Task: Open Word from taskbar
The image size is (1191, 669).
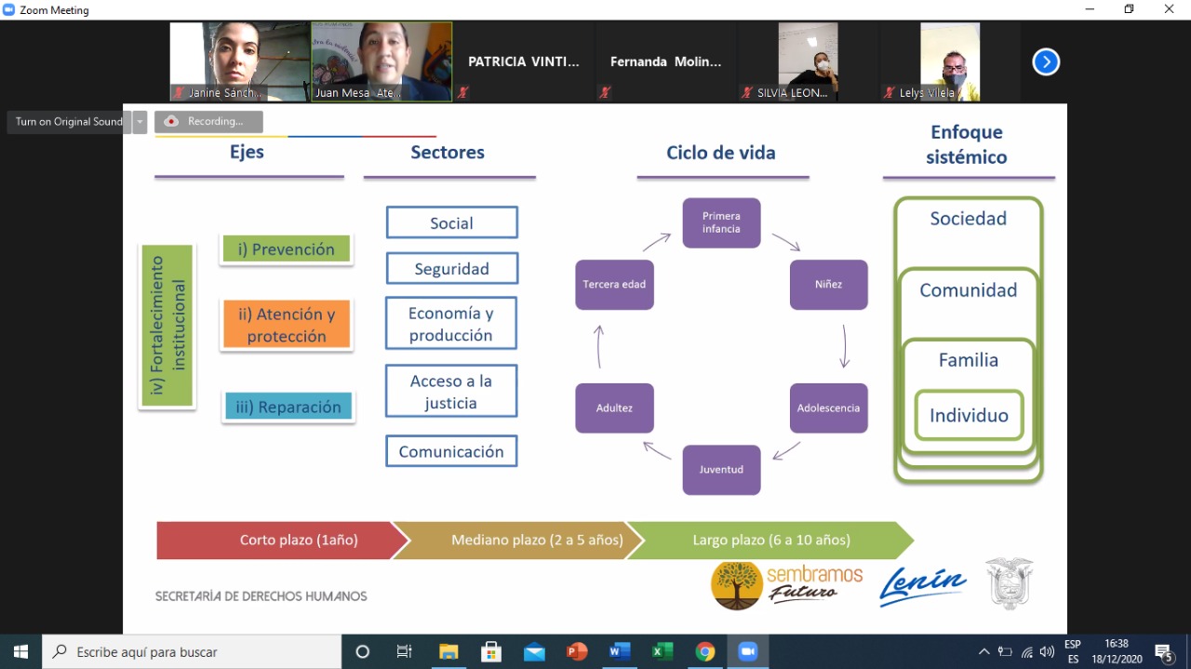Action: click(x=620, y=651)
